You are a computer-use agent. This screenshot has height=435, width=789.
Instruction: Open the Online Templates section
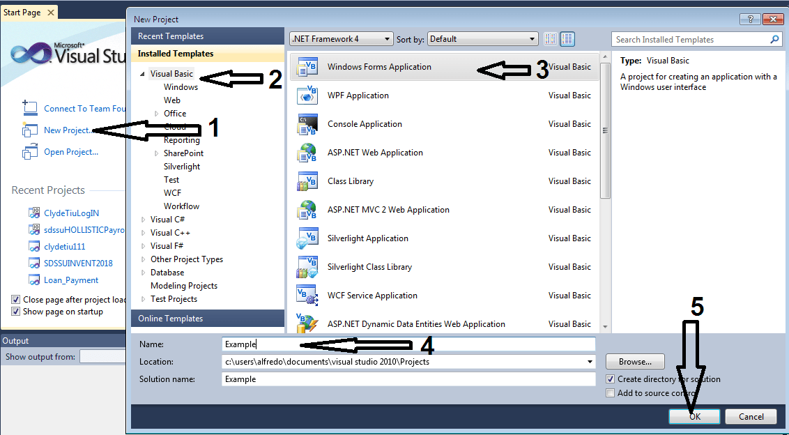[208, 318]
